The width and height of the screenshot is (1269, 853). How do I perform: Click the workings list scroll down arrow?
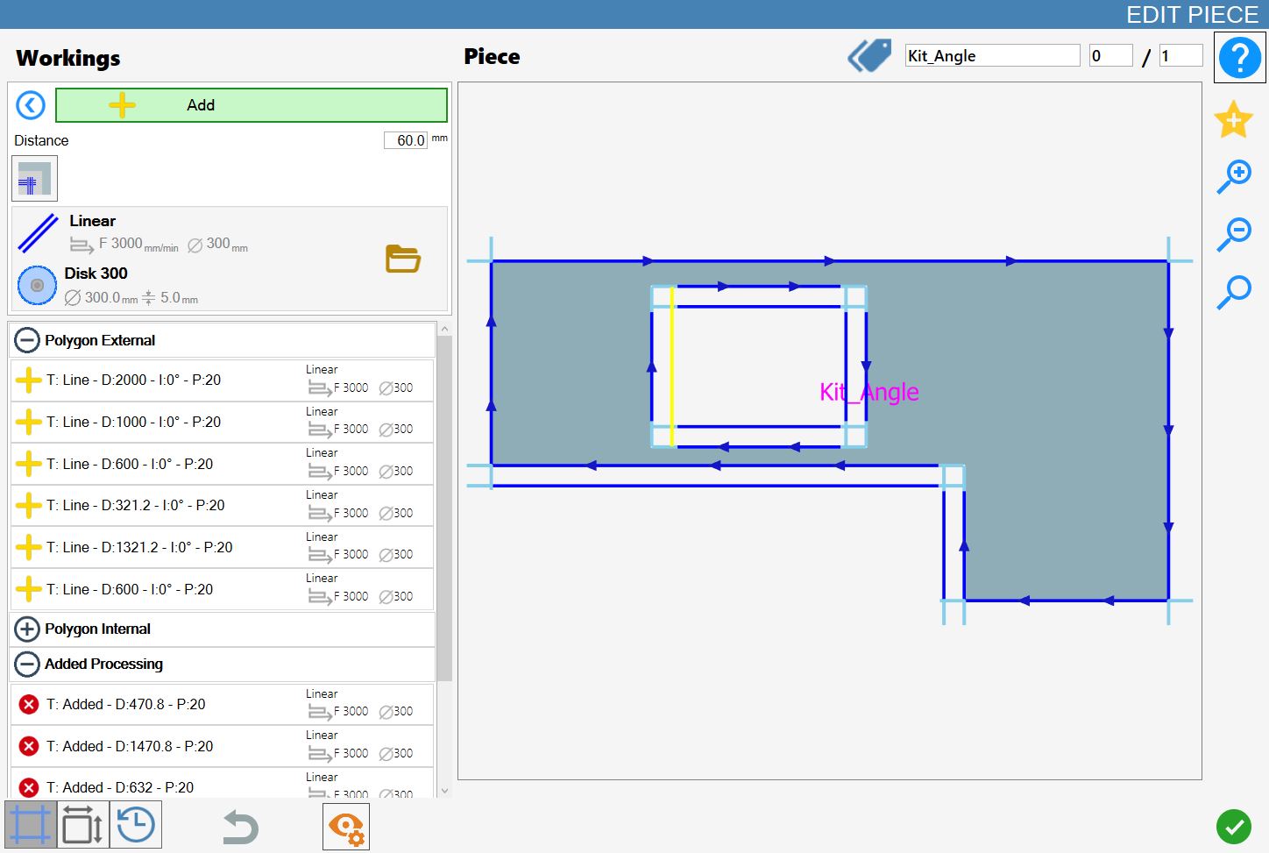[x=444, y=791]
